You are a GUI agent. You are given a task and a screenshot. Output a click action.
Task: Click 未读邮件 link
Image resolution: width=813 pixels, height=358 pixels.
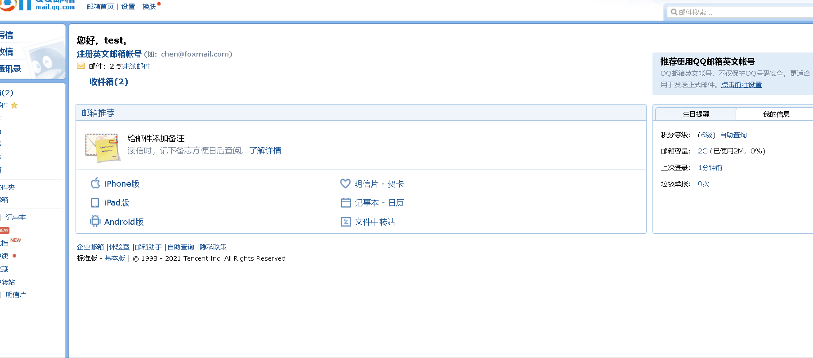tap(137, 66)
